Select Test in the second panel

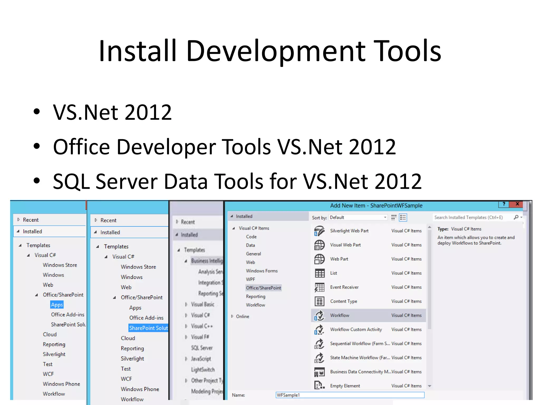(x=126, y=369)
